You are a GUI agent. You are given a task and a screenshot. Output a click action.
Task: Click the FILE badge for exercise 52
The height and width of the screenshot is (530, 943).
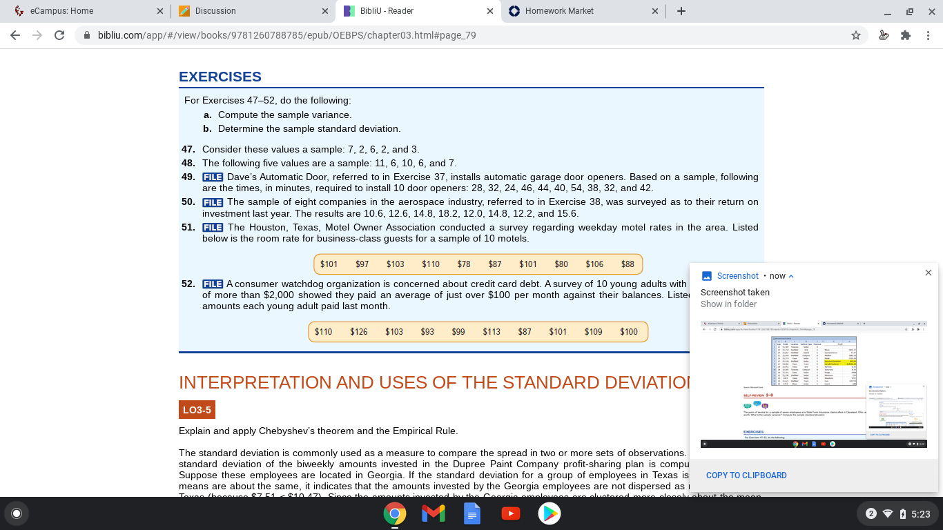213,284
